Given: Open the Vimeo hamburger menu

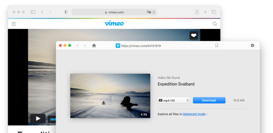Looking at the screenshot, I should click(x=14, y=24).
